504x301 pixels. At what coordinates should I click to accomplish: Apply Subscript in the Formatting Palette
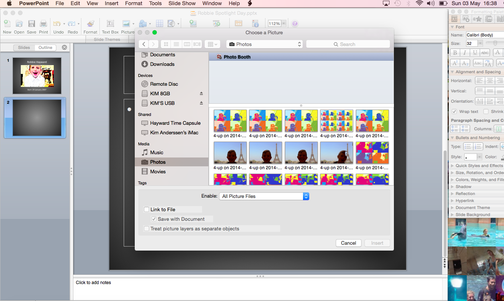tap(465, 63)
